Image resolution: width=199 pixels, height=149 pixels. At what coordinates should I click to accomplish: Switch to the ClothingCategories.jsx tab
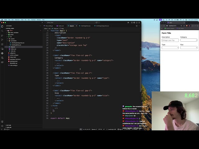pyautogui.click(x=102, y=26)
